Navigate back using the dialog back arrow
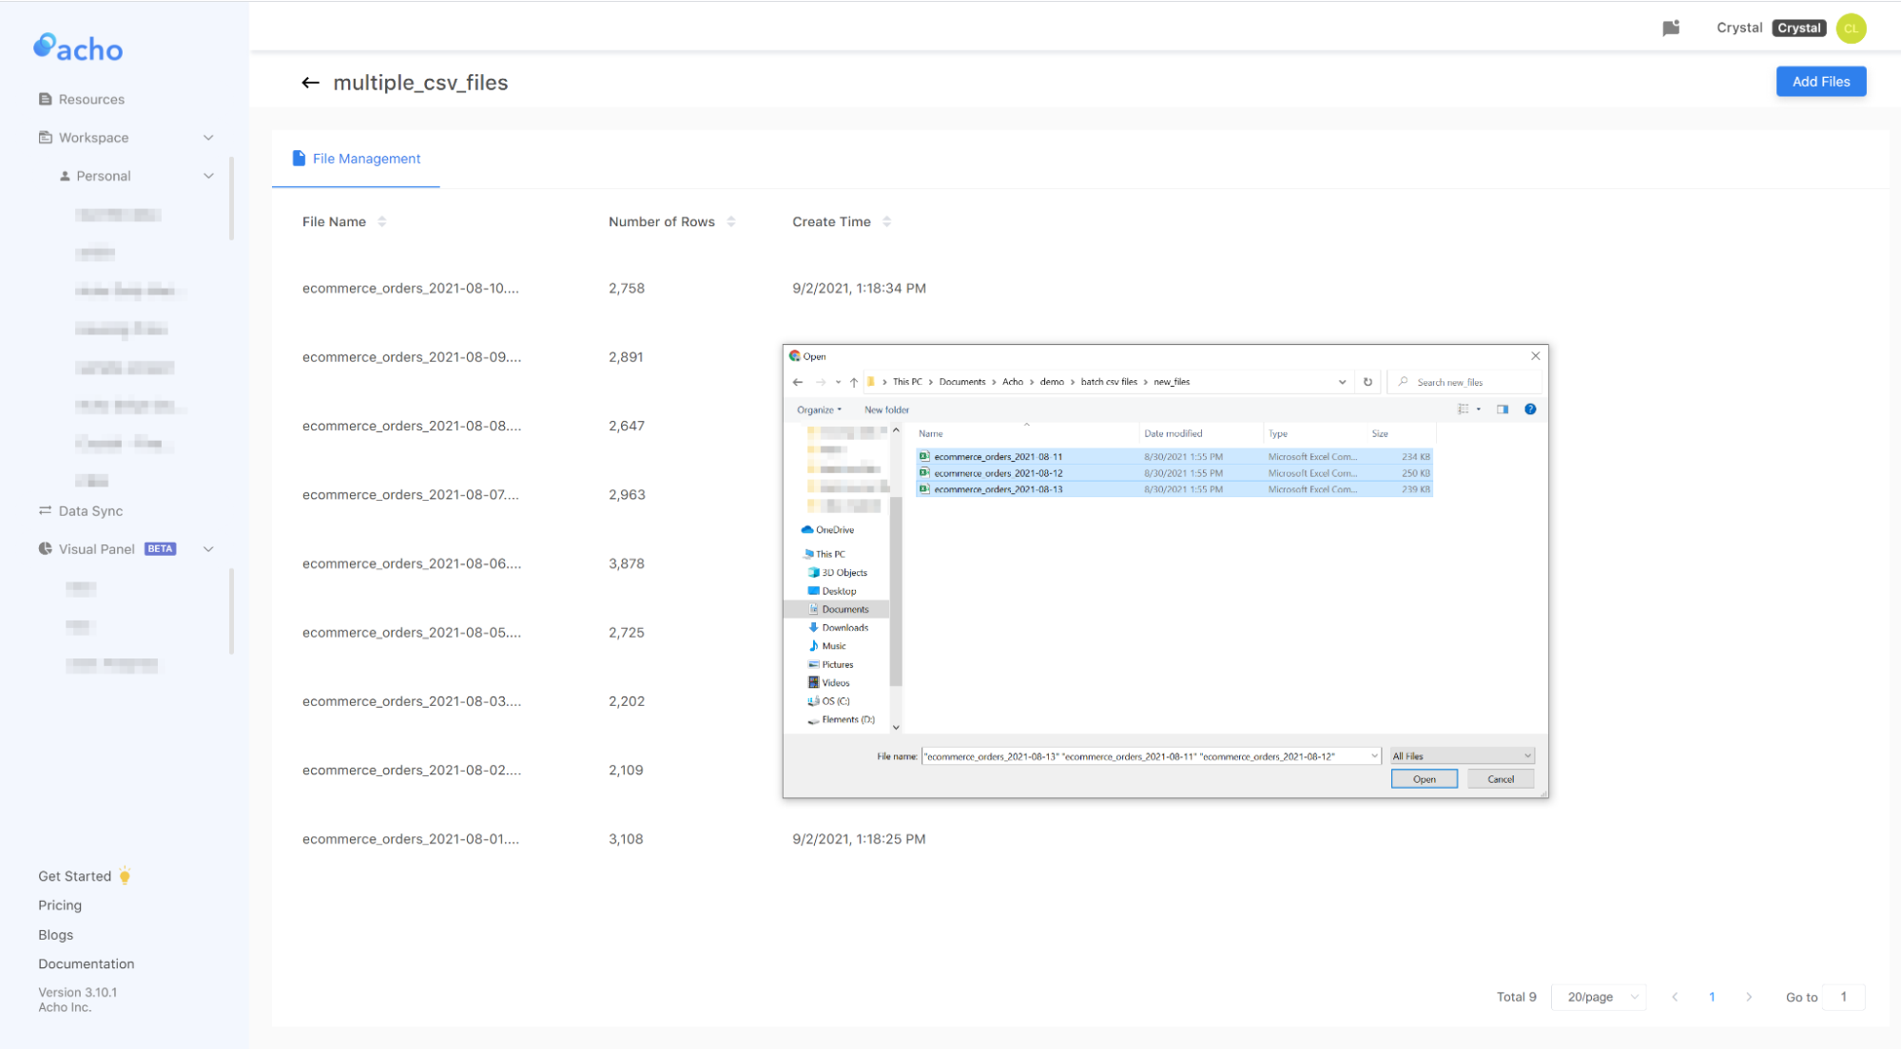This screenshot has height=1049, width=1901. (x=798, y=381)
